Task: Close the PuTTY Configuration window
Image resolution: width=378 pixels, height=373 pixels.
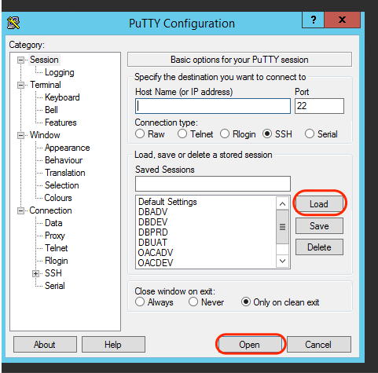Action: [x=342, y=20]
